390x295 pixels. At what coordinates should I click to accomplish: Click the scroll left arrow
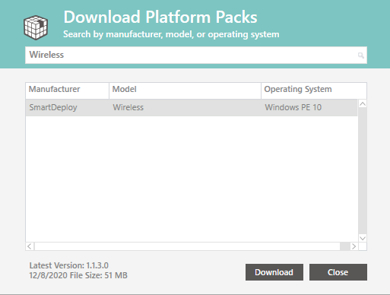tap(30, 246)
